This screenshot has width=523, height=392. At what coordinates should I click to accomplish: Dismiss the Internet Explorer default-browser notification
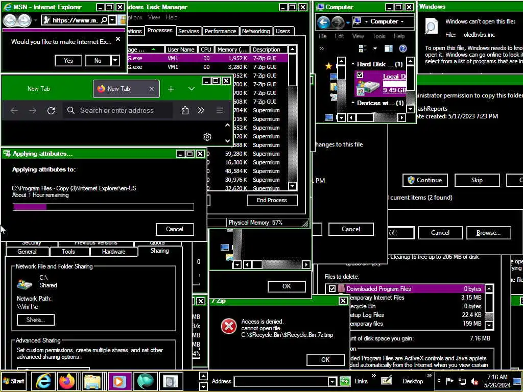point(118,39)
